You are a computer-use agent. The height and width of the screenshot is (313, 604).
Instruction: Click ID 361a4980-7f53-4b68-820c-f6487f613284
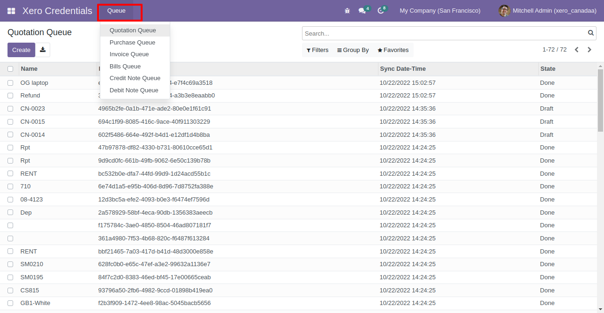pyautogui.click(x=154, y=238)
